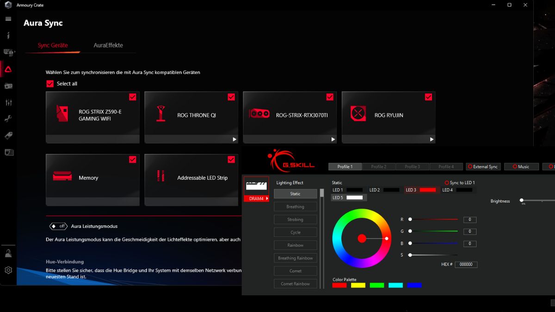The height and width of the screenshot is (312, 555).
Task: Enable Music mode in G.SKILL window
Action: [521, 166]
